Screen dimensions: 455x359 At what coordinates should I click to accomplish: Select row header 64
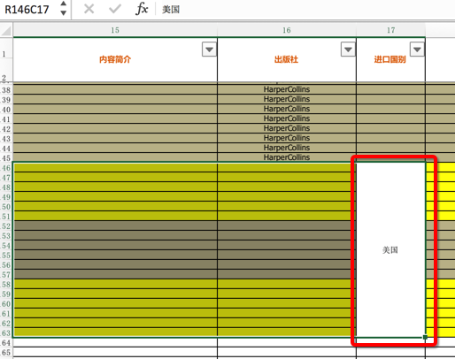pos(6,343)
